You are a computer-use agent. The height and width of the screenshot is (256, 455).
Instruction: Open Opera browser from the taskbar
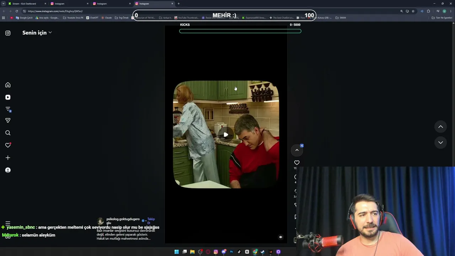pos(208,252)
